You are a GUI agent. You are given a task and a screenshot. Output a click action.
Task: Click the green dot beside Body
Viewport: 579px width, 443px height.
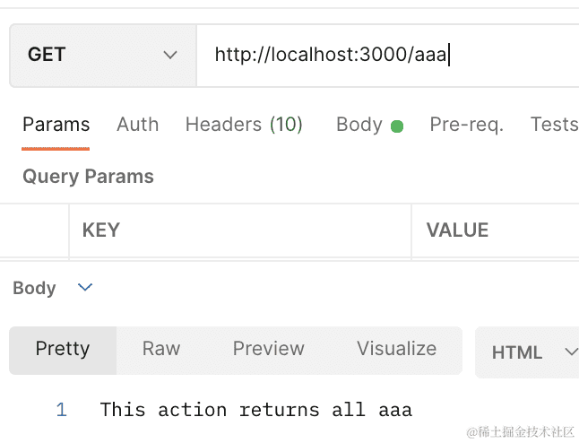(397, 126)
